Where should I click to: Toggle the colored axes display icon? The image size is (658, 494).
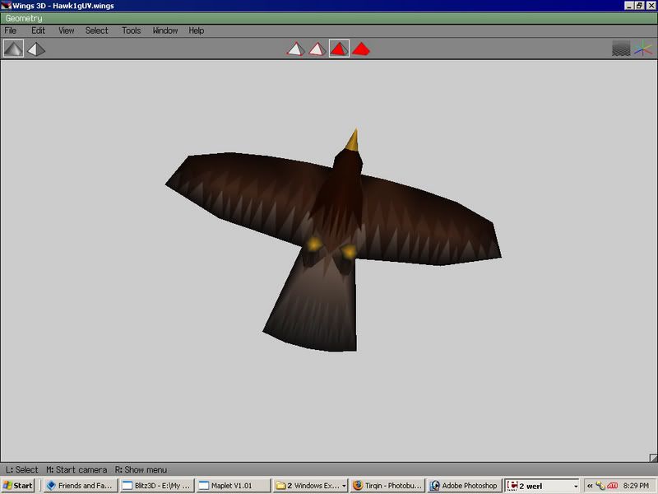pyautogui.click(x=643, y=49)
